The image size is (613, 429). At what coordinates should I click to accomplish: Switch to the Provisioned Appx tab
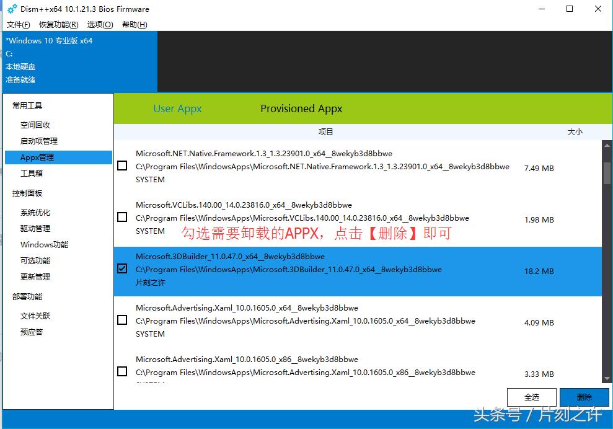click(x=301, y=108)
